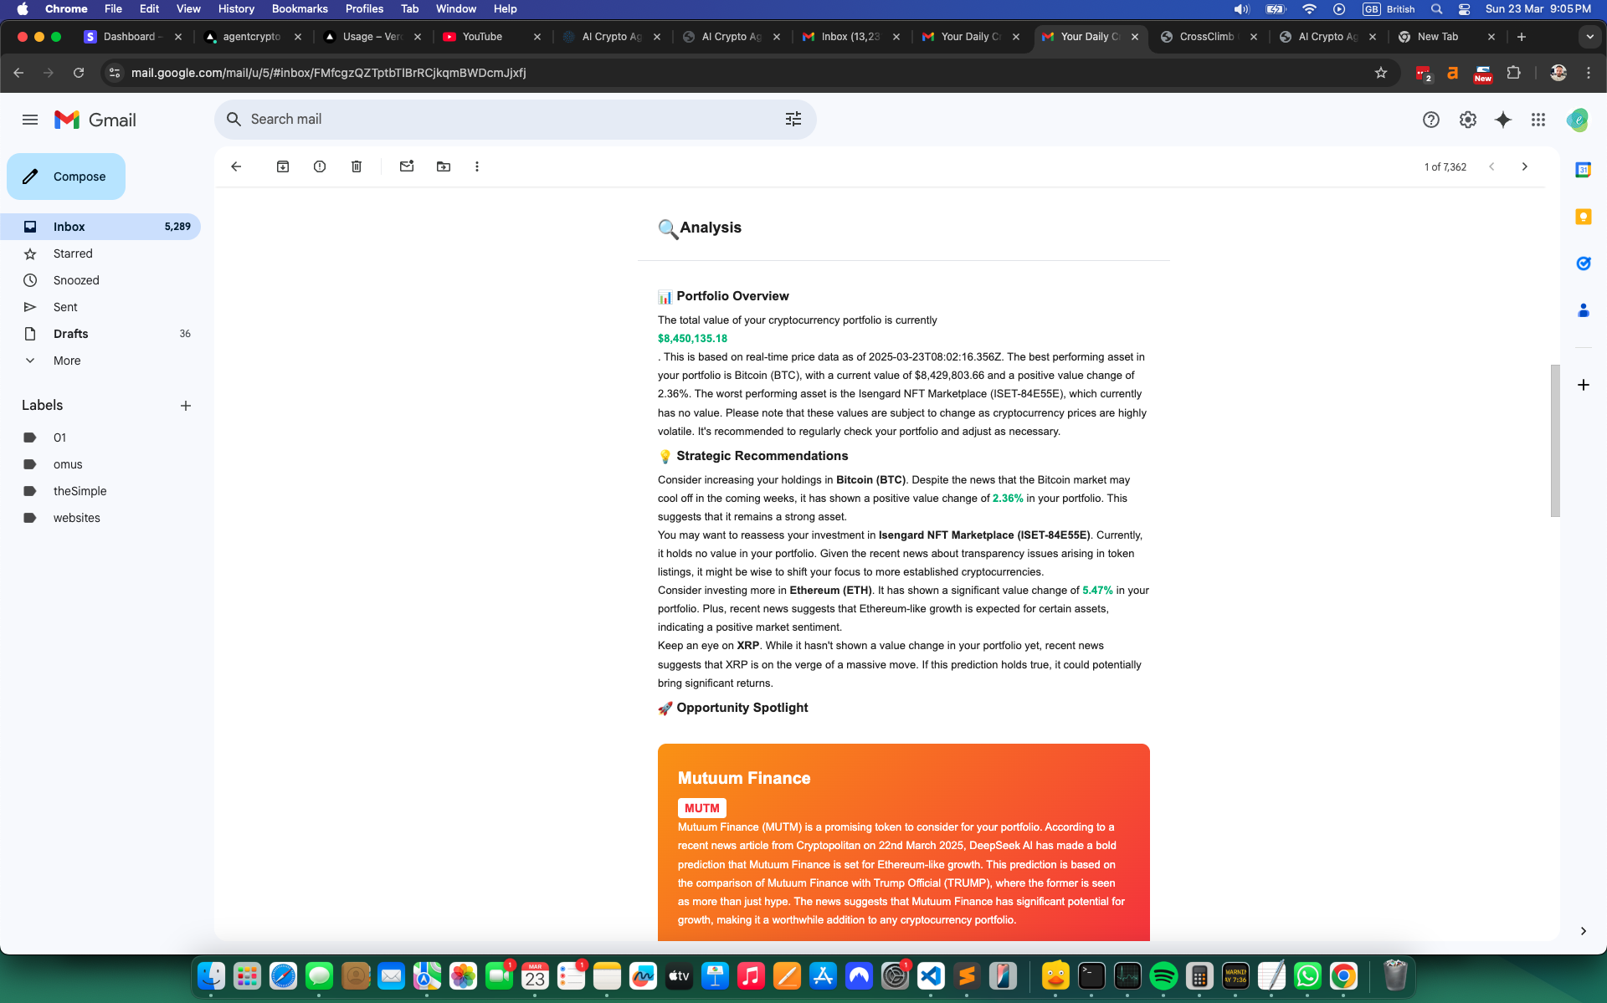The height and width of the screenshot is (1003, 1607).
Task: Click the Report spam icon
Action: coord(320,166)
